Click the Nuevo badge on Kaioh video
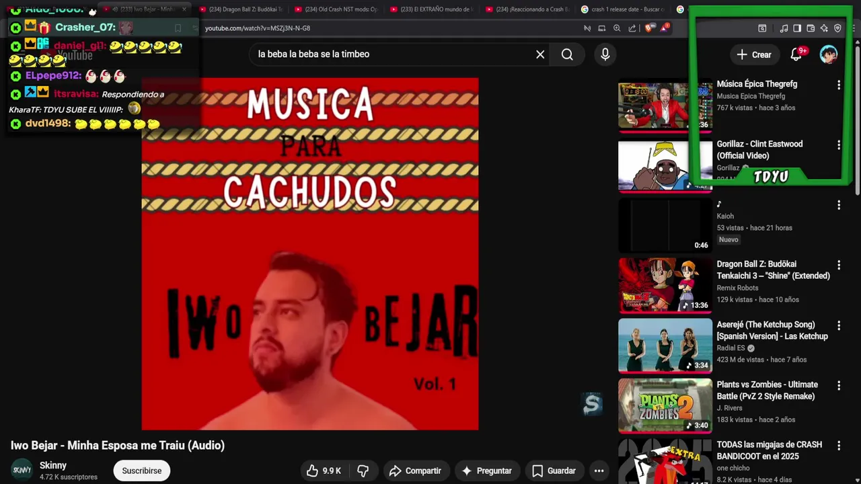Image resolution: width=861 pixels, height=484 pixels. 728,240
